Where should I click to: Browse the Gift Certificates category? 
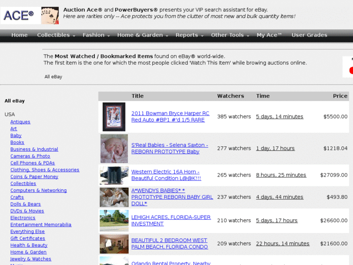click(28, 238)
